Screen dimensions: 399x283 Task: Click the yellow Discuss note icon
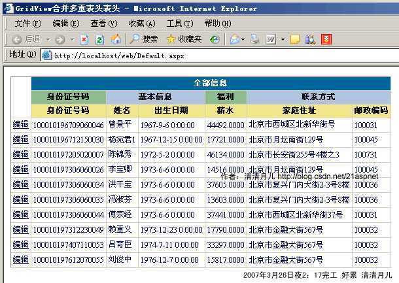(x=294, y=39)
